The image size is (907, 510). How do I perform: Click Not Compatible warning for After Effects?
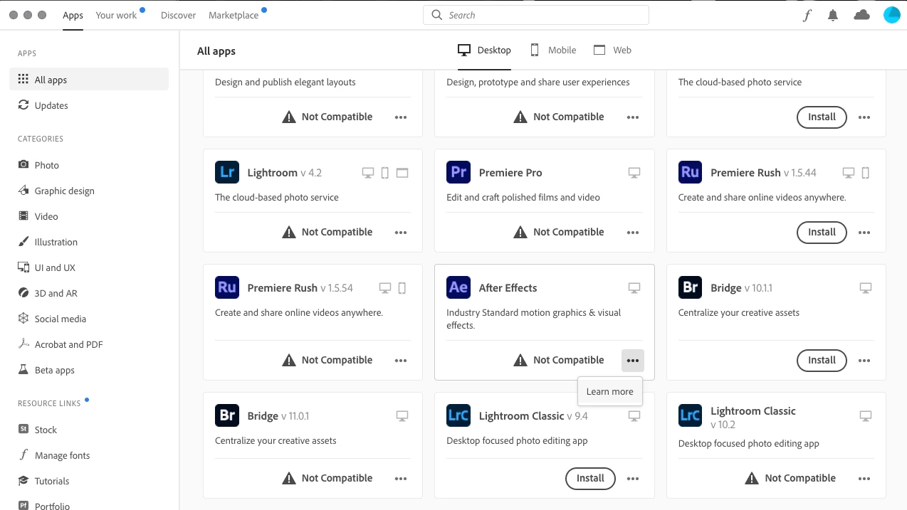pos(559,360)
